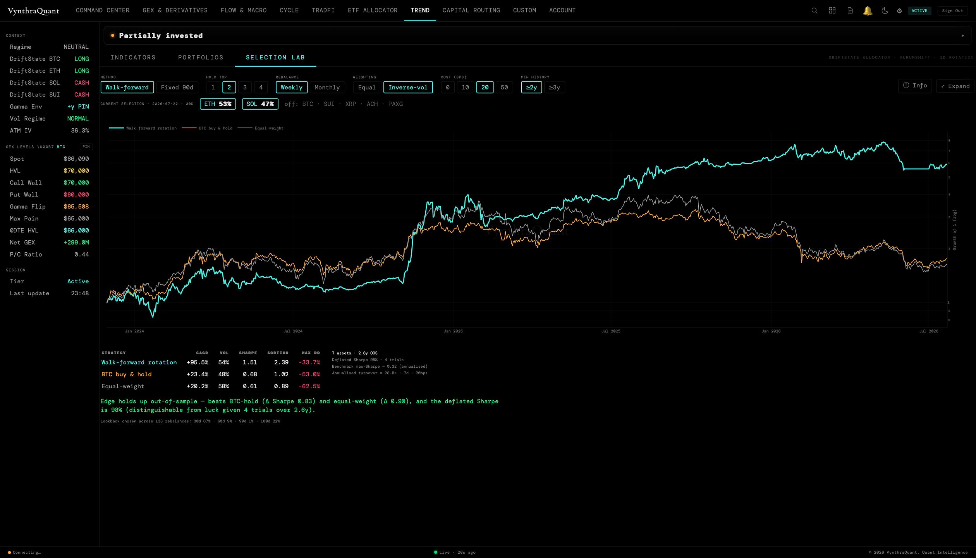Toggle dark mode moon icon
The width and height of the screenshot is (976, 558).
pyautogui.click(x=885, y=10)
